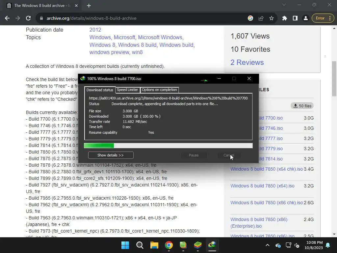Open the win8 topic link
This screenshot has height=253, width=337.
[137, 52]
